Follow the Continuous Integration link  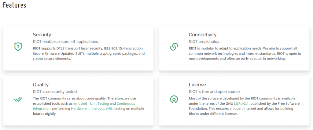pyautogui.click(x=84, y=106)
